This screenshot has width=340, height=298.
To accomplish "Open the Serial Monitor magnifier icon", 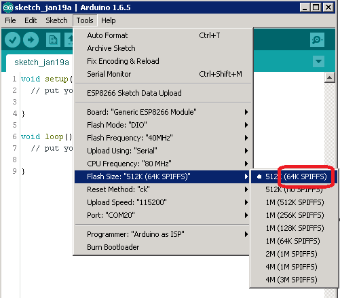I will point(317,40).
